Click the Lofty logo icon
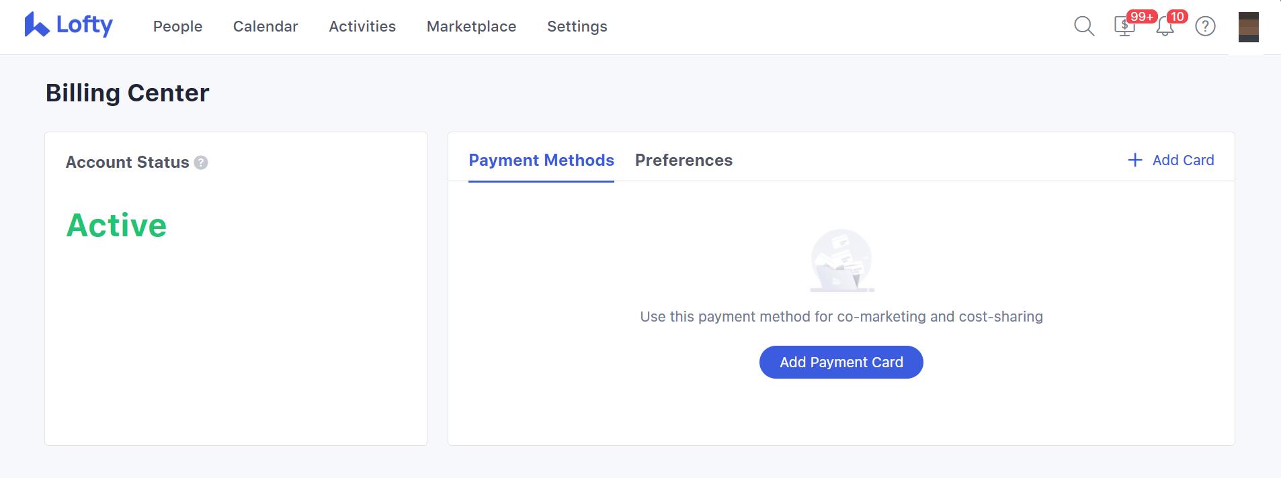This screenshot has height=478, width=1281. (37, 25)
